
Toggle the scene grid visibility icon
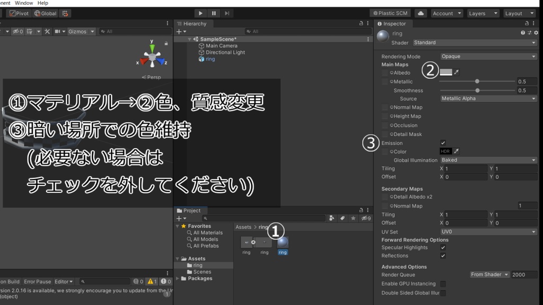[x=30, y=31]
